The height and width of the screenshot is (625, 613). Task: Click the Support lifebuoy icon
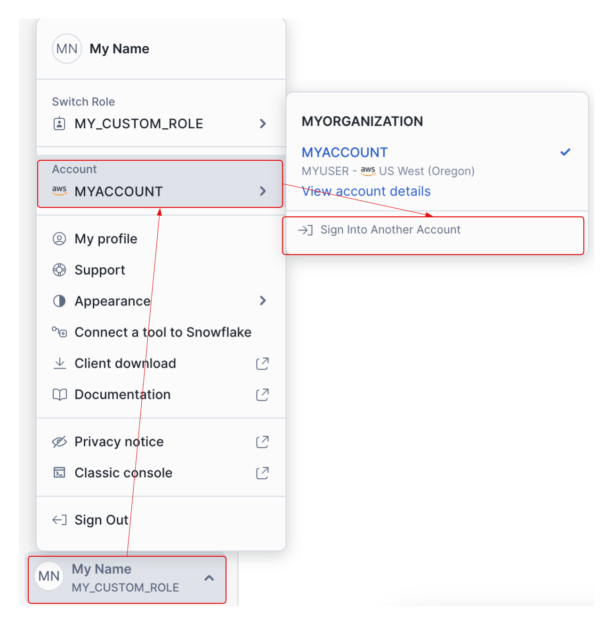[59, 270]
